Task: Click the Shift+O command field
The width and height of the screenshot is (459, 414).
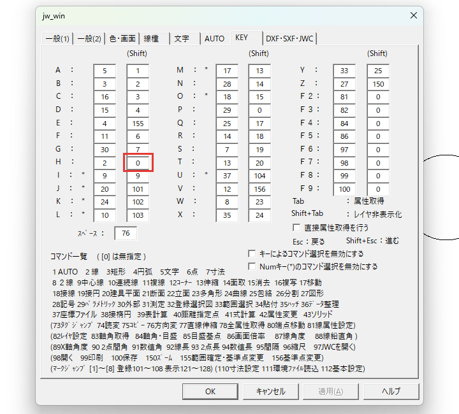Action: (x=259, y=97)
